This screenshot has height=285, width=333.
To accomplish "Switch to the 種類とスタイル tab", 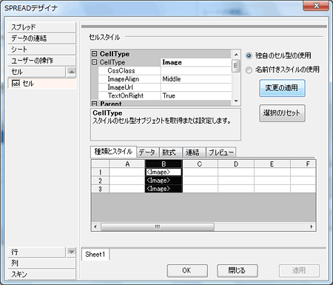I will click(113, 152).
